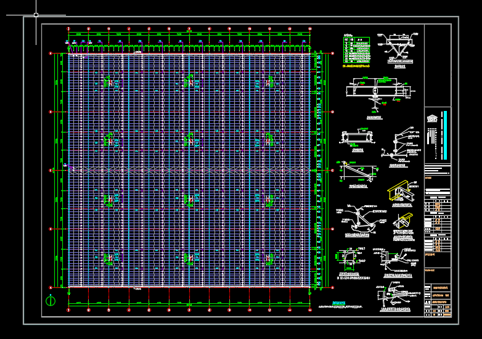Image resolution: width=482 pixels, height=339 pixels.
Task: Click the green north arrow compass symbol
Action: point(50,301)
